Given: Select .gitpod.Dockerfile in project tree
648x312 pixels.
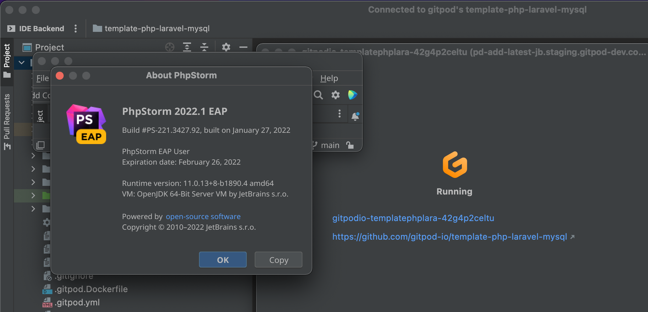Looking at the screenshot, I should pos(91,289).
